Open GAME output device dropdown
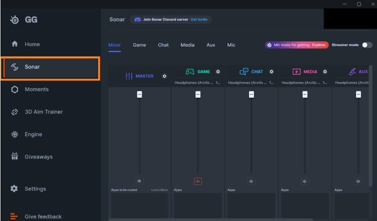 point(197,83)
